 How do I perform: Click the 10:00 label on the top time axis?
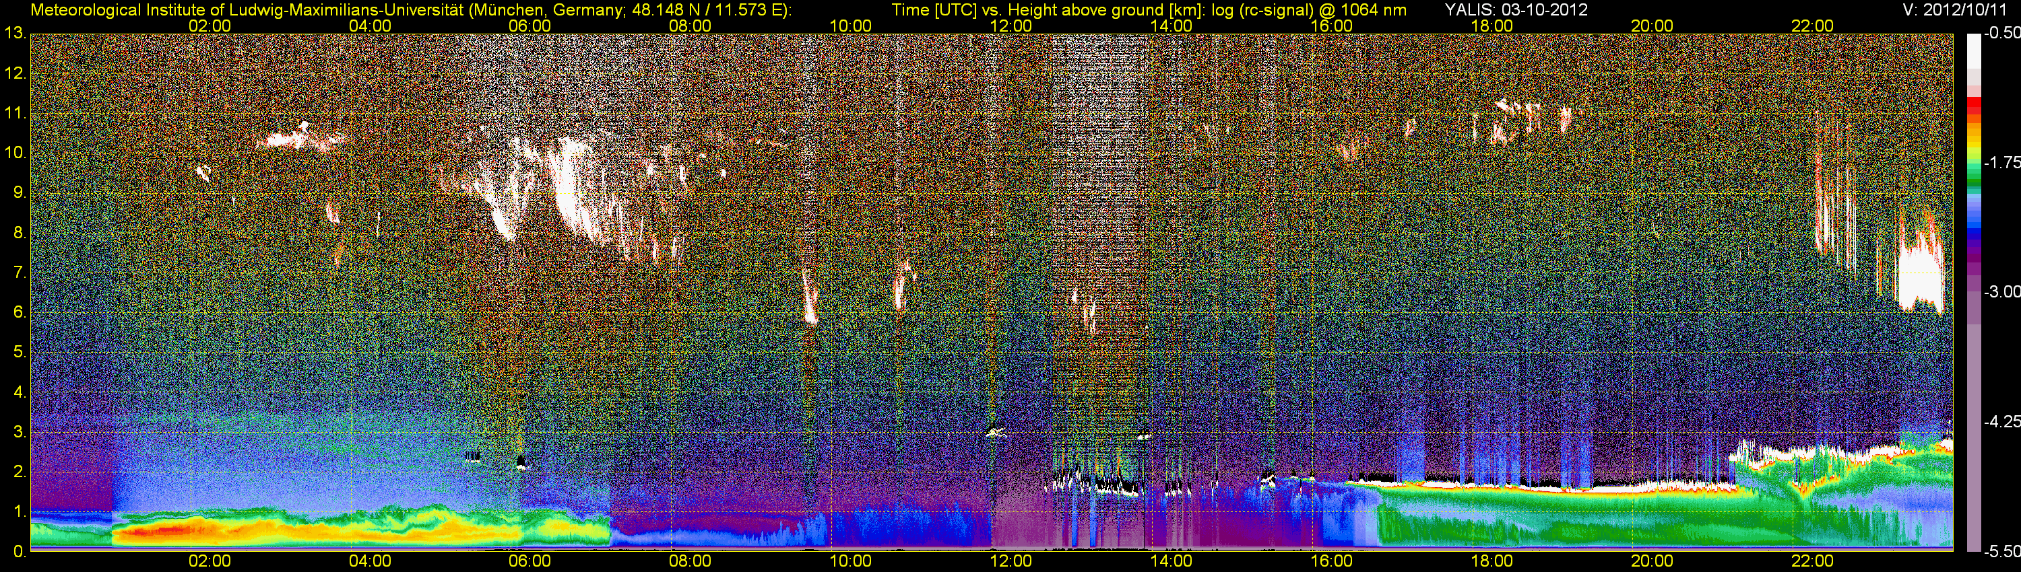pyautogui.click(x=850, y=26)
